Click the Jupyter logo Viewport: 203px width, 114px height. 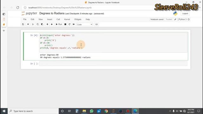pos(29,13)
